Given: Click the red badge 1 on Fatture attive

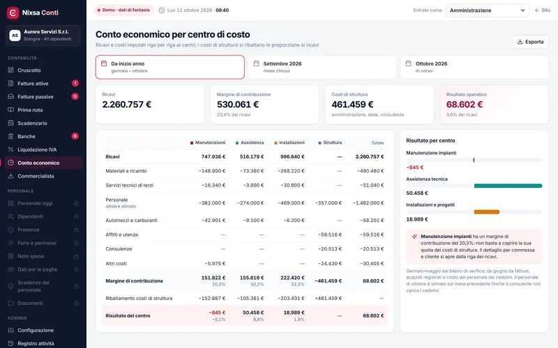Looking at the screenshot, I should pyautogui.click(x=75, y=84).
